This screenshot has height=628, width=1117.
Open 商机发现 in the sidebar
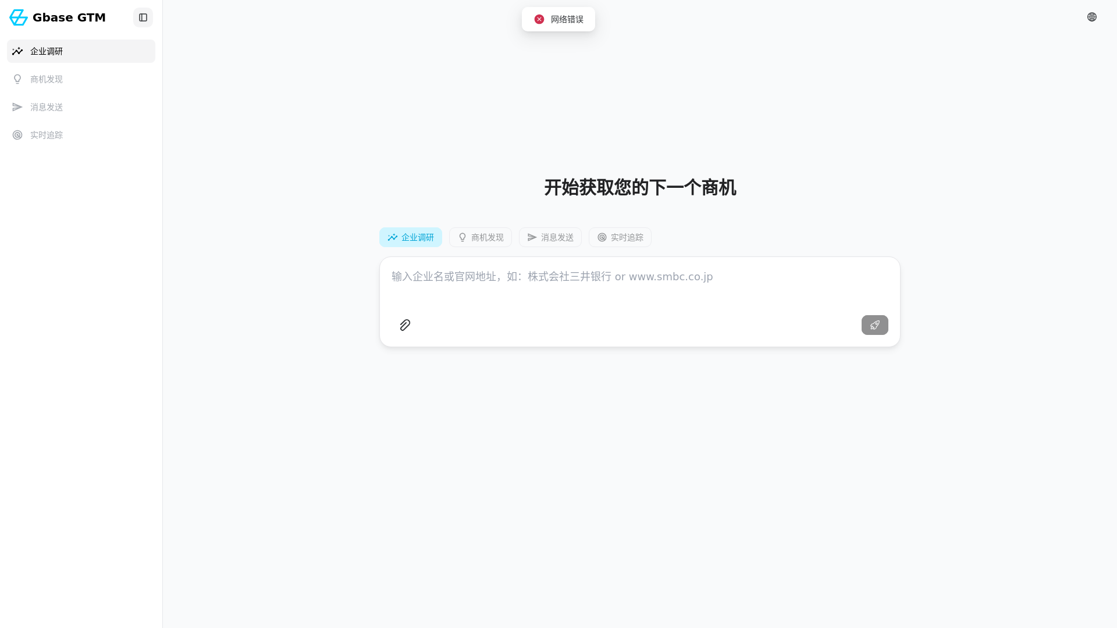81,79
